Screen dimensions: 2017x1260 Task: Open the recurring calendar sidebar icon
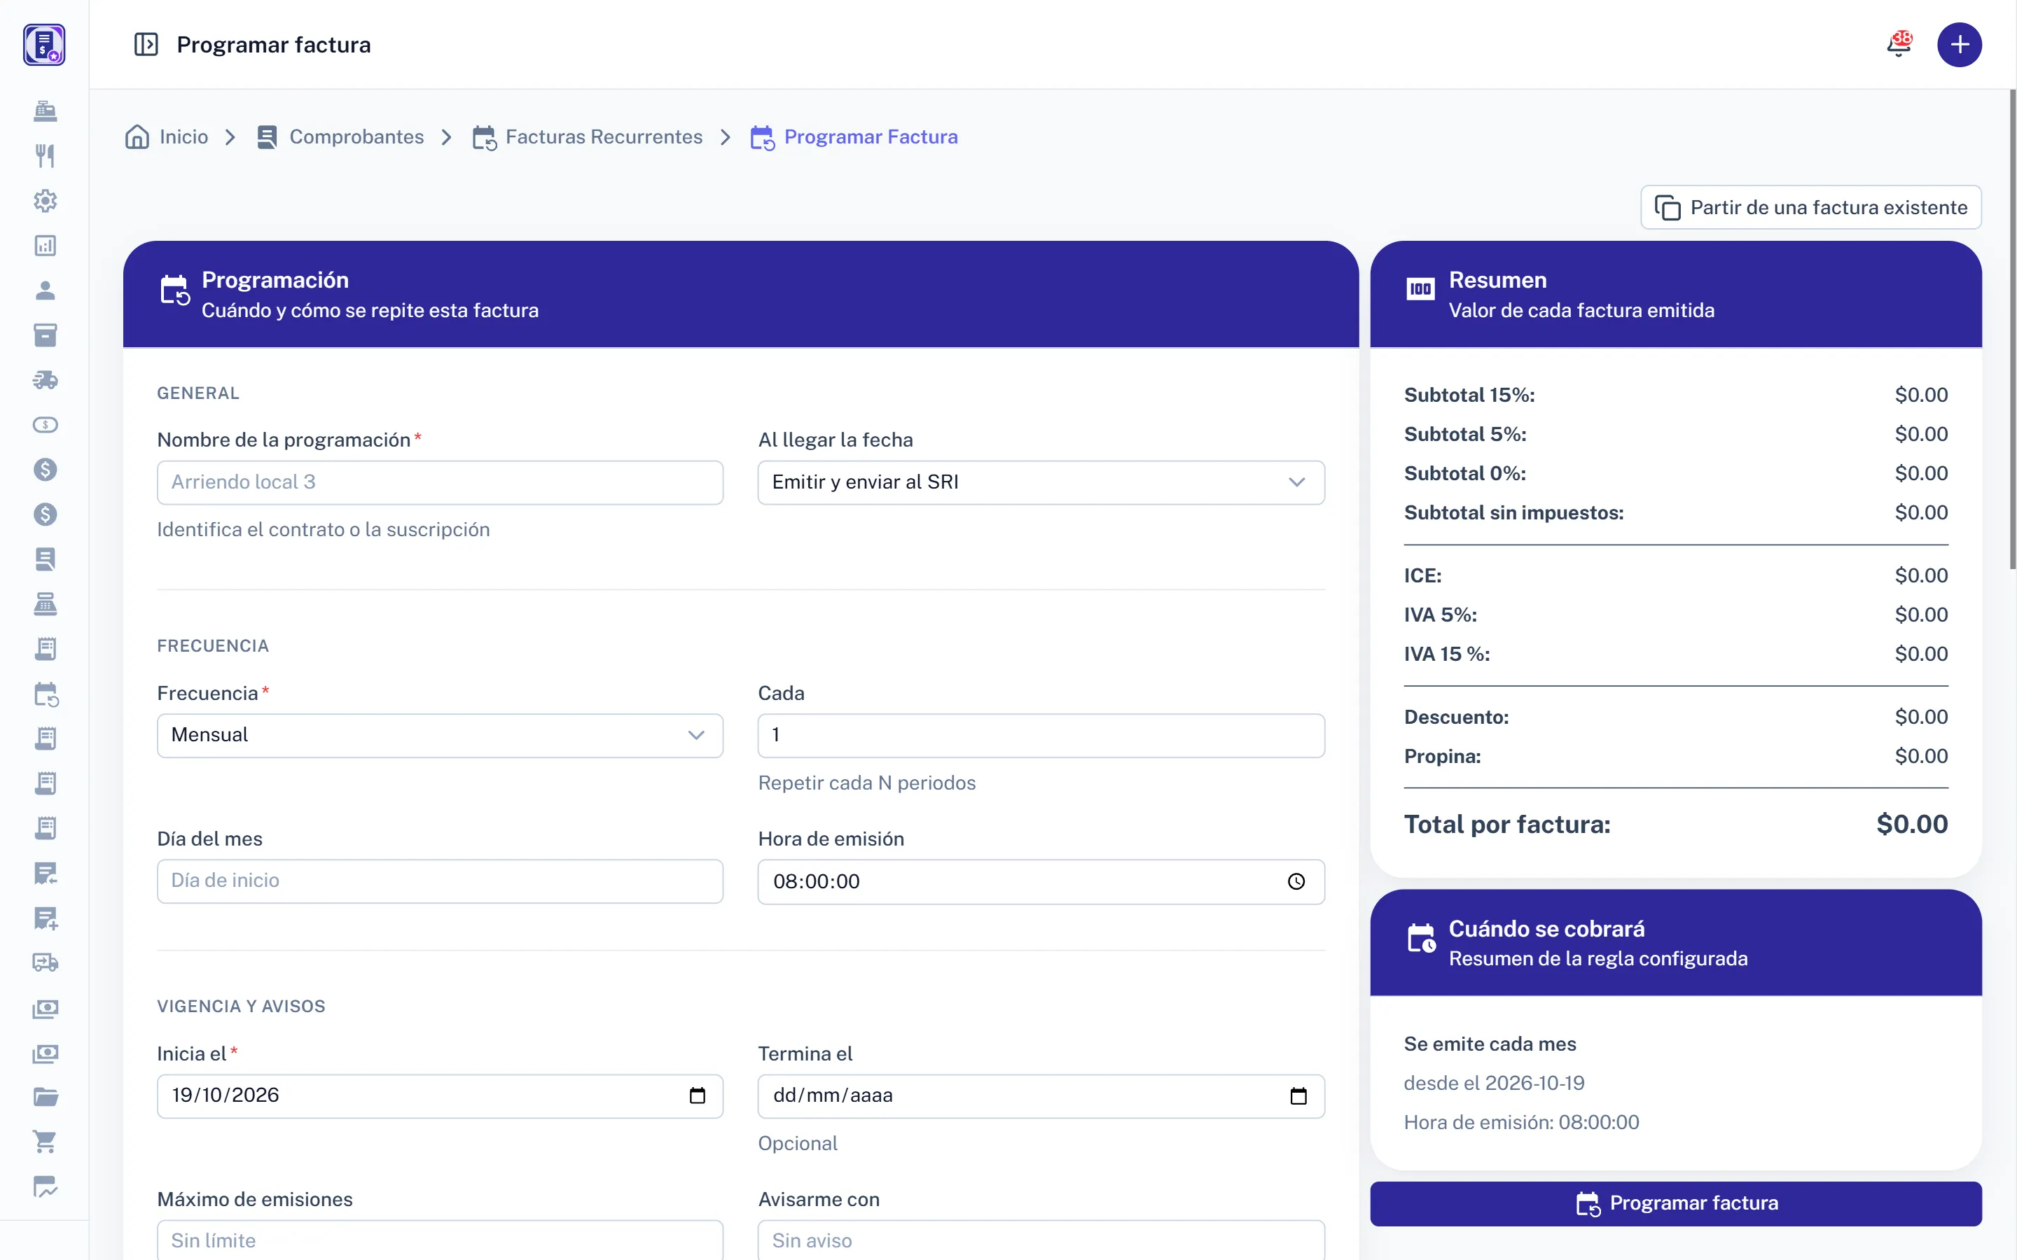click(x=45, y=694)
